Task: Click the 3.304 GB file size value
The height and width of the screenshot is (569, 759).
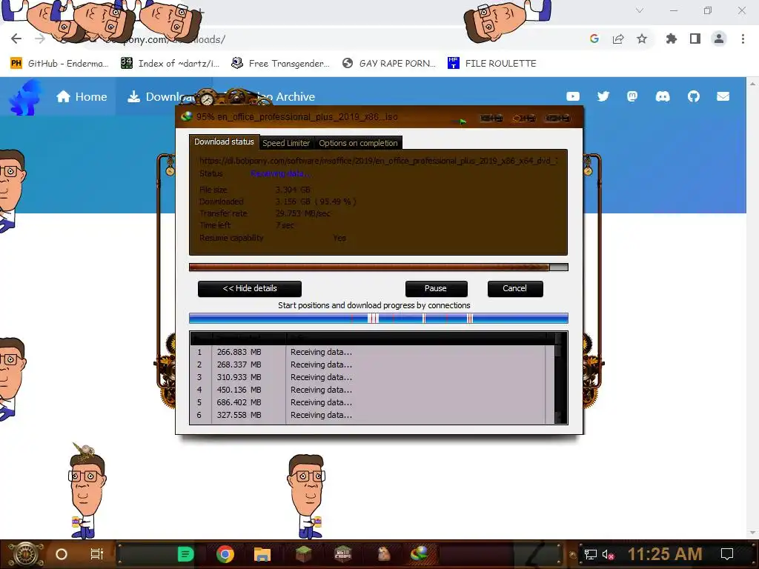Action: click(x=293, y=190)
